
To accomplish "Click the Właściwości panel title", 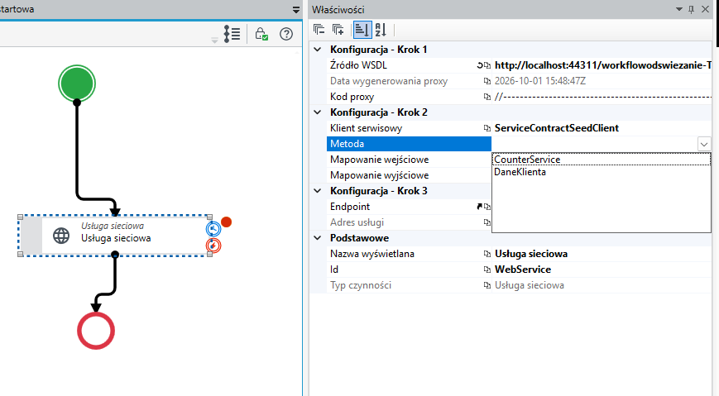I will (x=338, y=10).
